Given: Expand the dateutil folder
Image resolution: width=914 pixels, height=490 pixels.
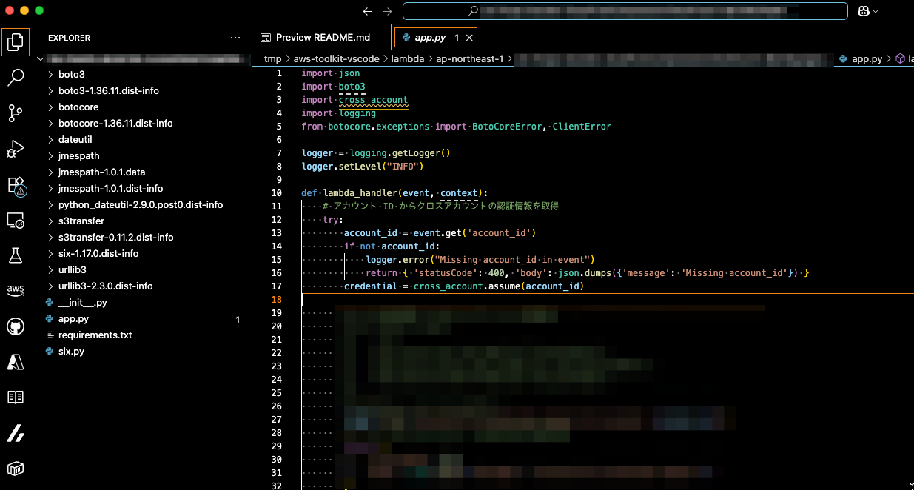Looking at the screenshot, I should 50,140.
